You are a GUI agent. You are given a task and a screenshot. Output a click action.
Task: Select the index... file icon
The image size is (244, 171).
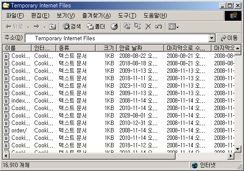pyautogui.click(x=6, y=100)
